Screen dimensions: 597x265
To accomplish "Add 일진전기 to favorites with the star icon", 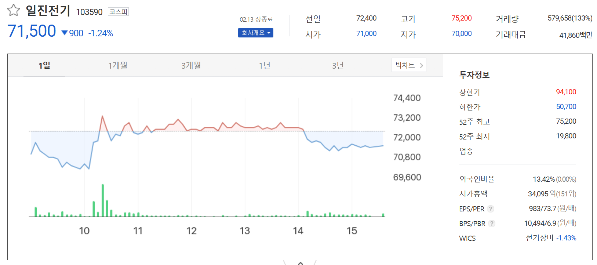I will [14, 10].
